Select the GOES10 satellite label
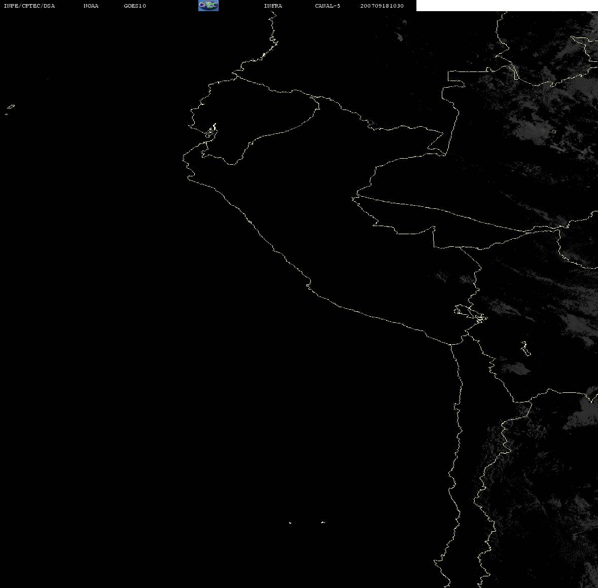This screenshot has height=588, width=598. click(x=135, y=6)
